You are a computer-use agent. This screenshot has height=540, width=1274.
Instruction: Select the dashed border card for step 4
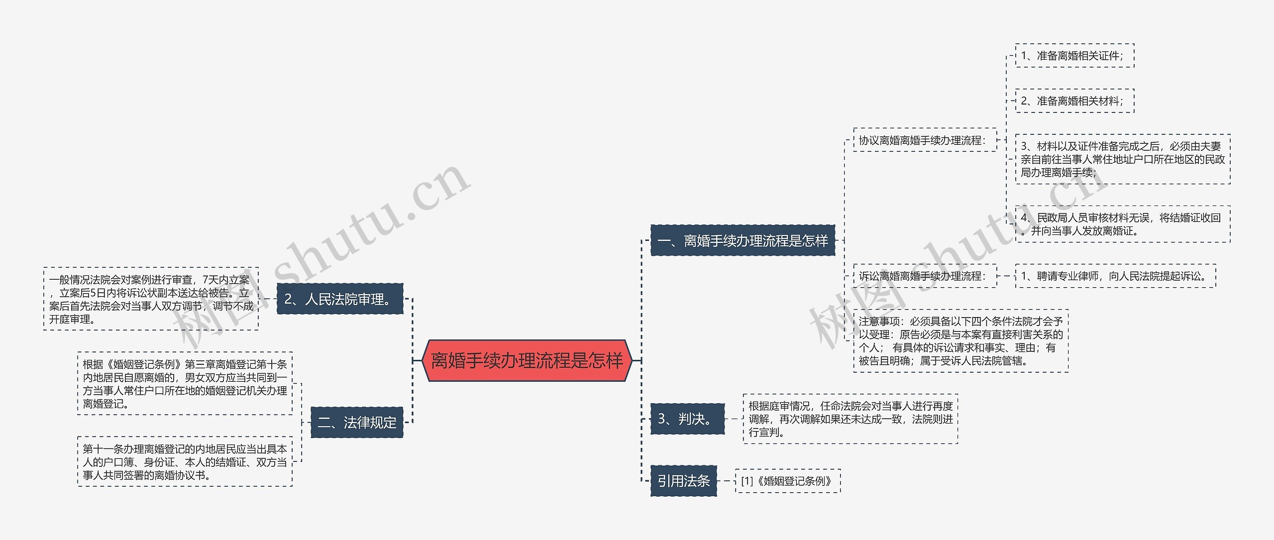pos(1125,223)
